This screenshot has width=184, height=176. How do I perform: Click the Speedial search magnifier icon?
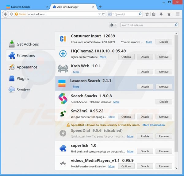click(x=140, y=14)
